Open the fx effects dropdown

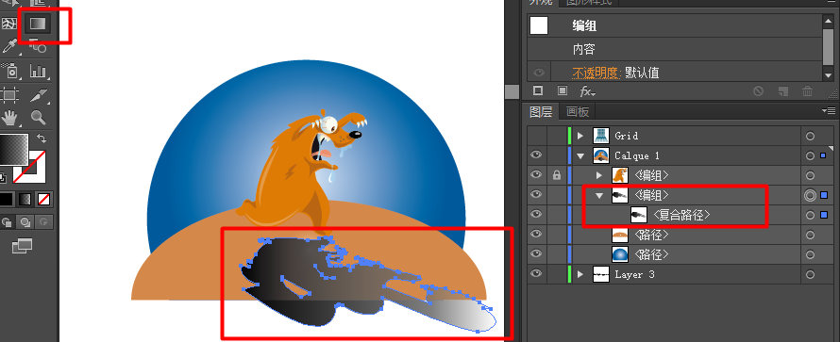[x=587, y=91]
